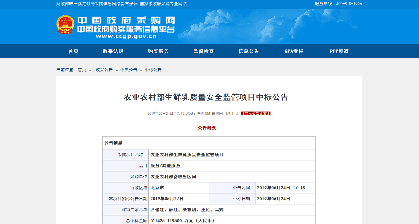Open 信息公告 navigation item
This screenshot has height=224, width=419.
[x=249, y=51]
